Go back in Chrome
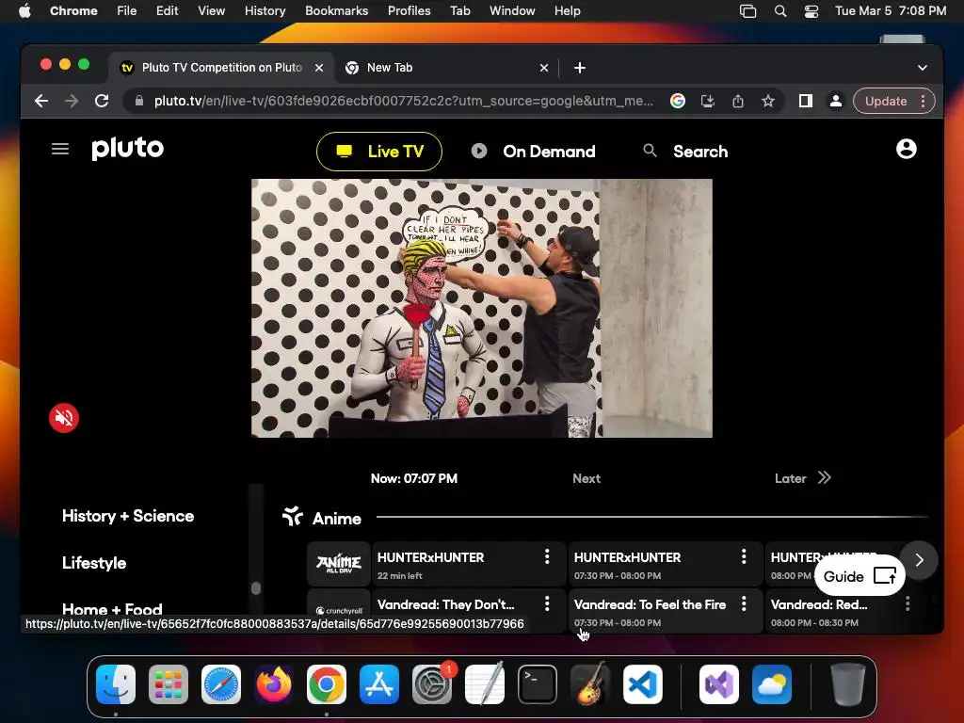Viewport: 964px width, 723px height. (x=41, y=101)
